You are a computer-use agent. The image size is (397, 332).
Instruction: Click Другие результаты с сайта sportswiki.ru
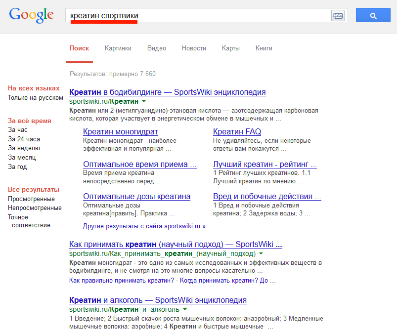pyautogui.click(x=144, y=226)
